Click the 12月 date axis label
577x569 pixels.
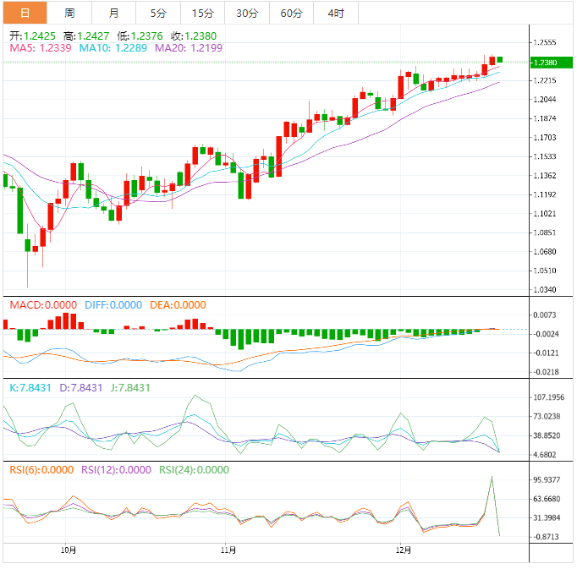coord(404,551)
